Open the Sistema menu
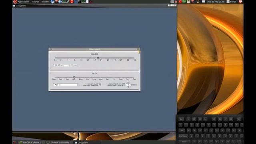 pos(45,2)
